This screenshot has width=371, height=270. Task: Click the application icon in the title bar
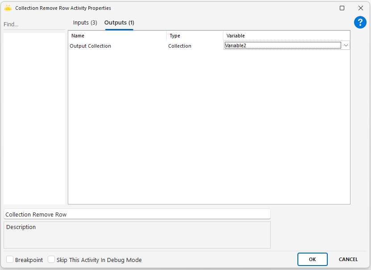pyautogui.click(x=8, y=8)
